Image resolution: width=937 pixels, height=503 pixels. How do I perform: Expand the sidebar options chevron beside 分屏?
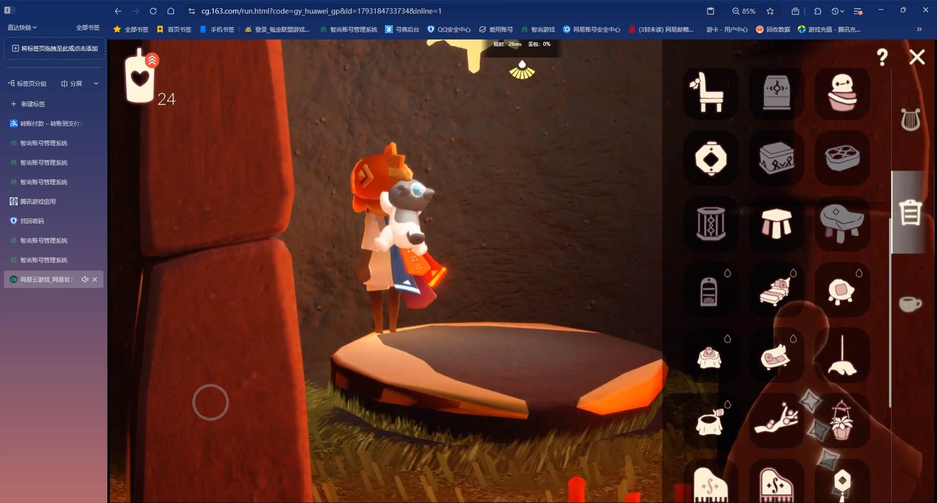[96, 83]
